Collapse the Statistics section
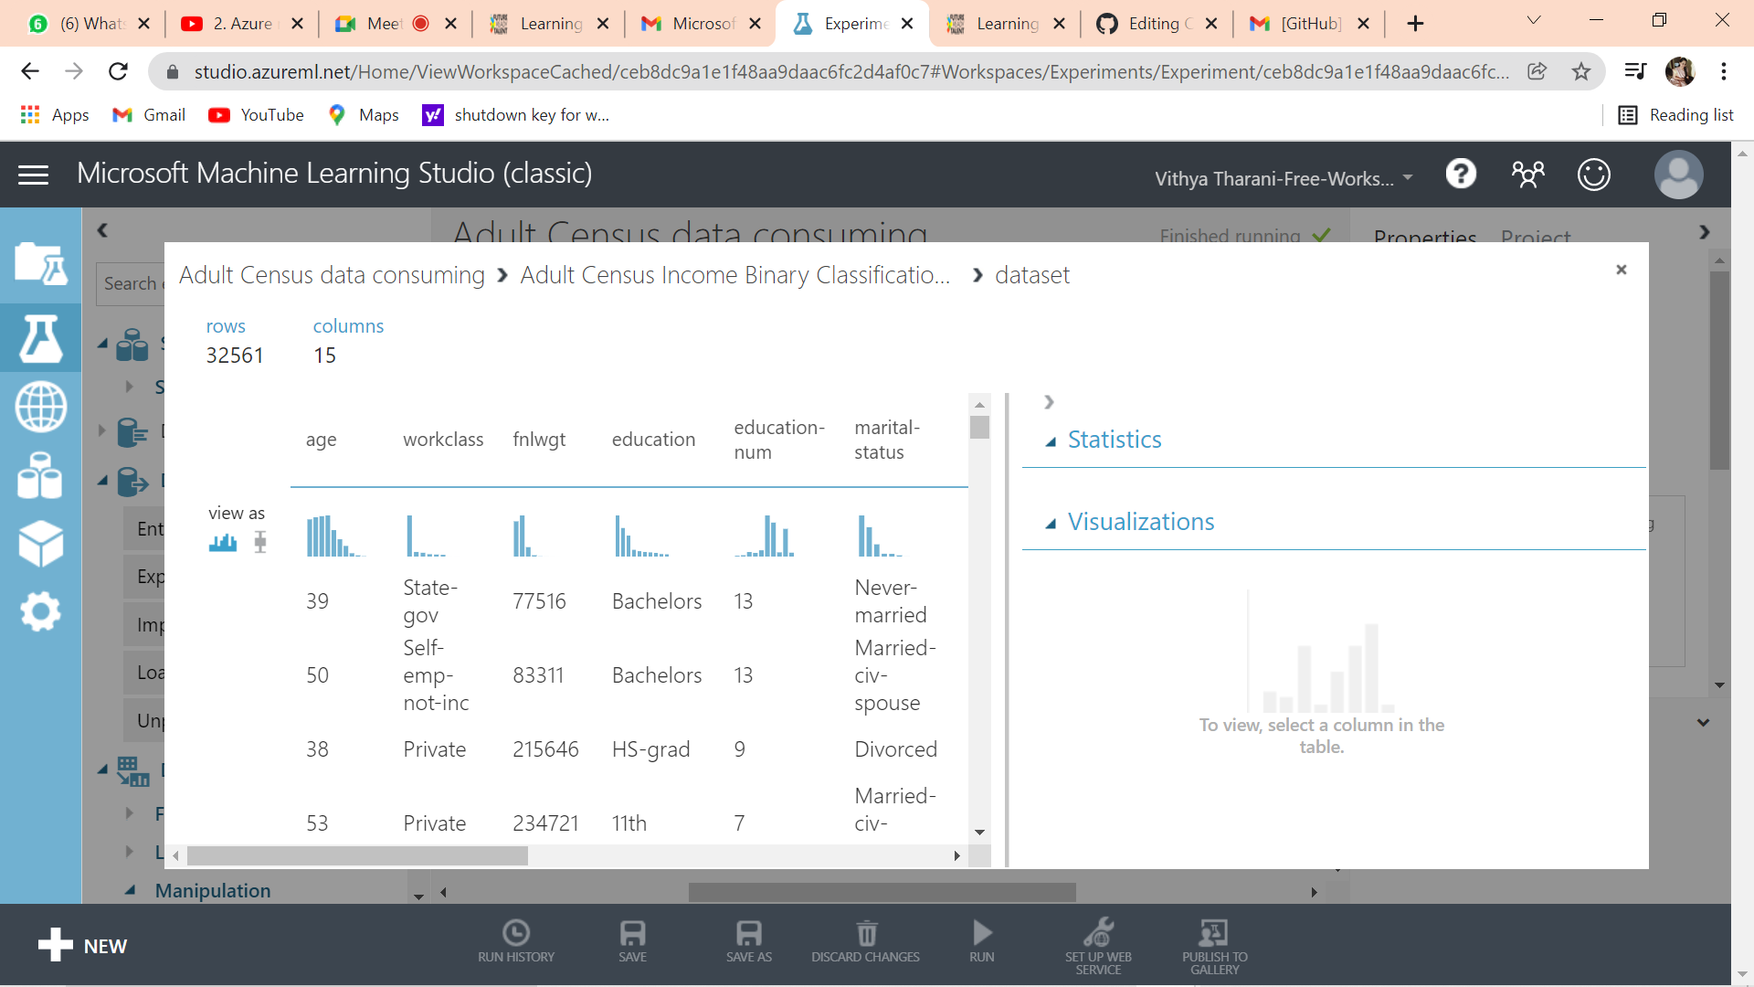 (x=1052, y=440)
